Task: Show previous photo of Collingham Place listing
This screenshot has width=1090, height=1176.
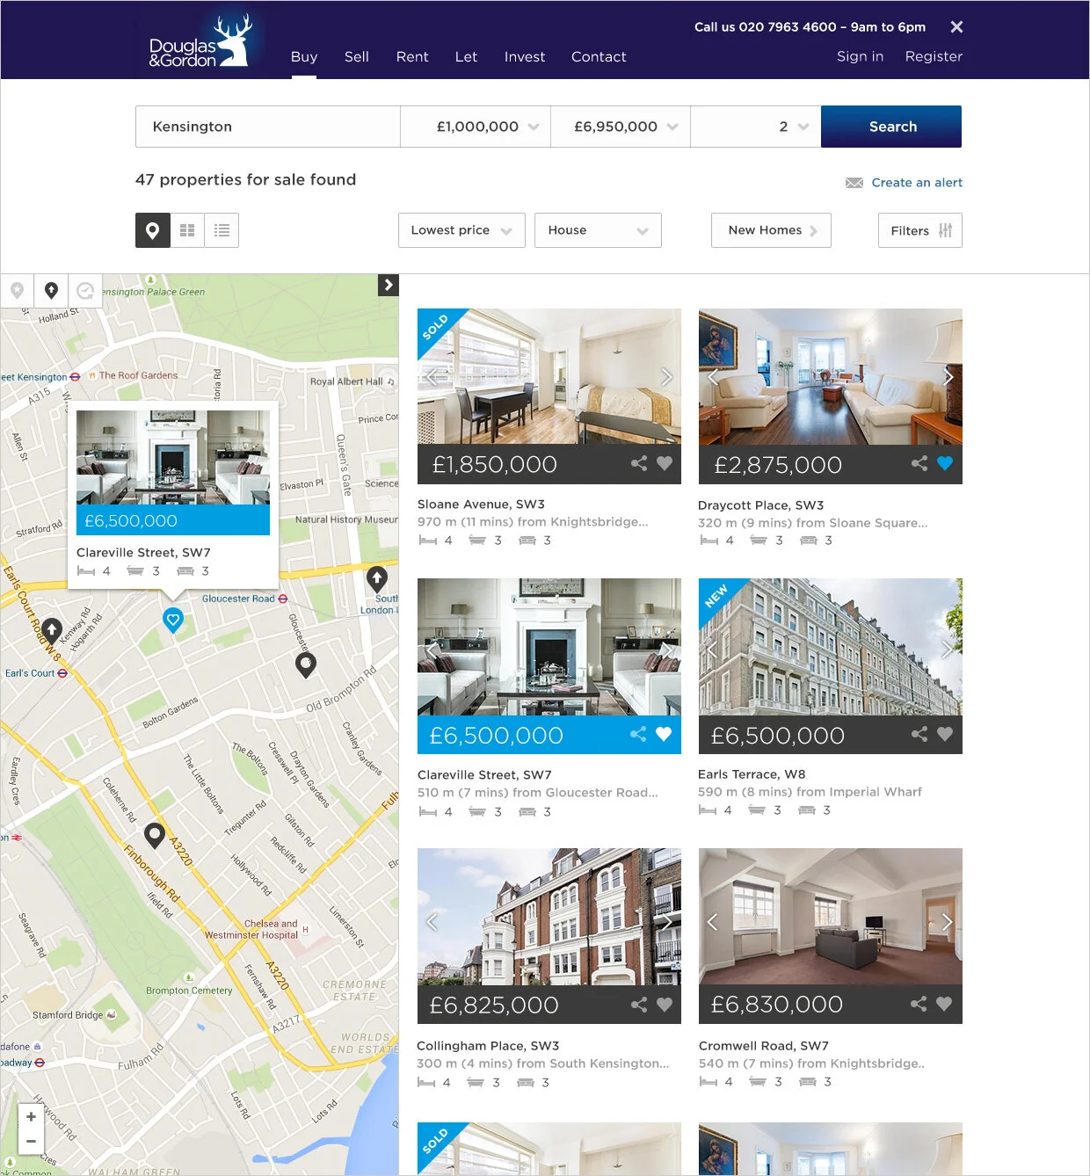Action: 432,922
